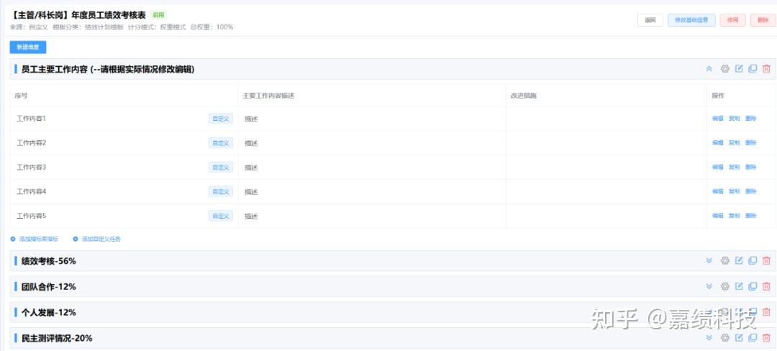This screenshot has height=351, width=777.
Task: Click the 绩效考核-56% section title
Action: point(49,261)
